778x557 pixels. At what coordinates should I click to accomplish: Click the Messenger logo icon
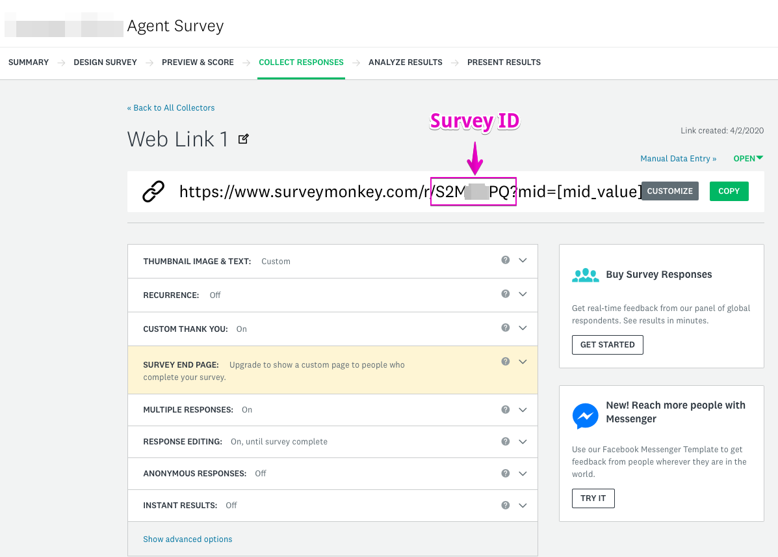tap(586, 416)
